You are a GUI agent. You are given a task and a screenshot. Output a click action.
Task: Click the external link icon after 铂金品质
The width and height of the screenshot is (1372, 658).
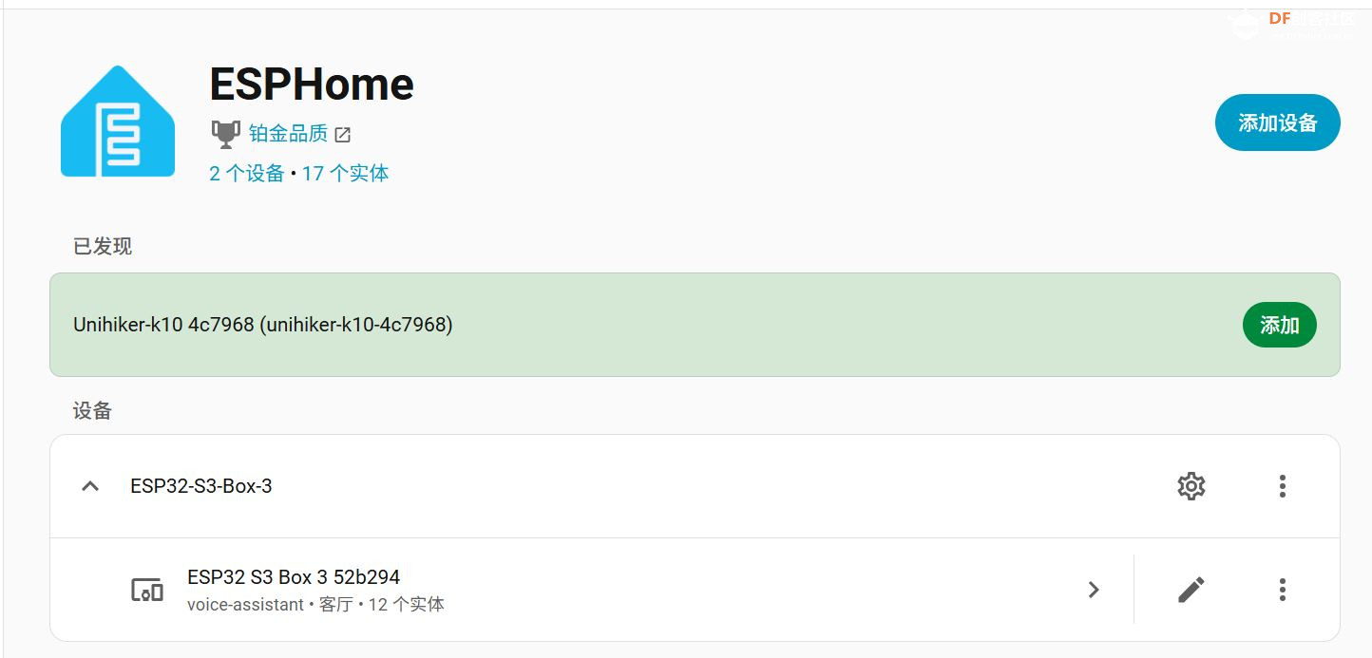[340, 134]
